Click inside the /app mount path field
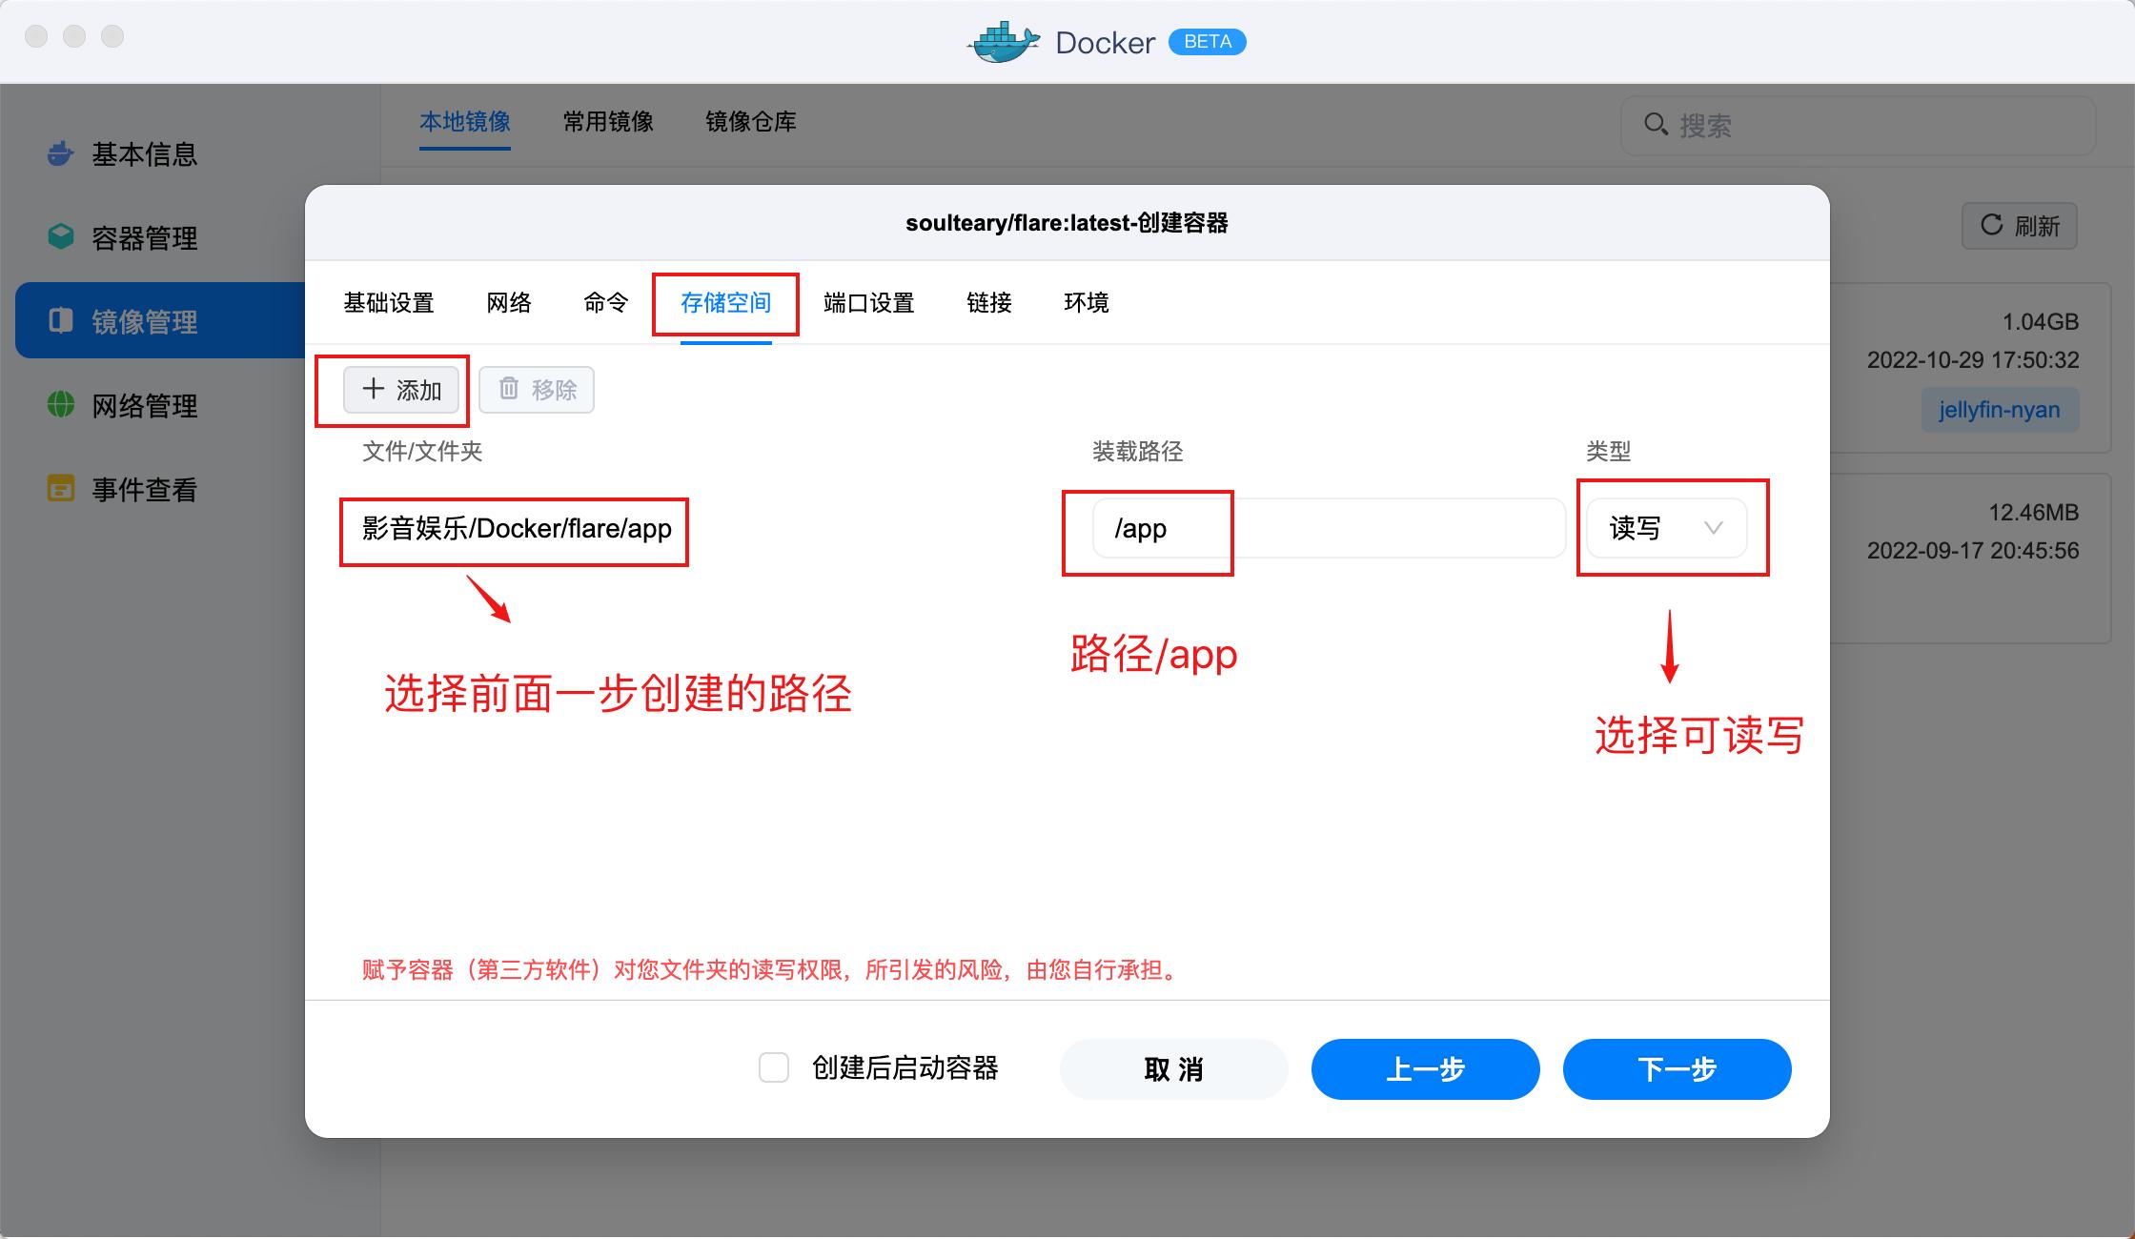The image size is (2135, 1239). click(1239, 528)
